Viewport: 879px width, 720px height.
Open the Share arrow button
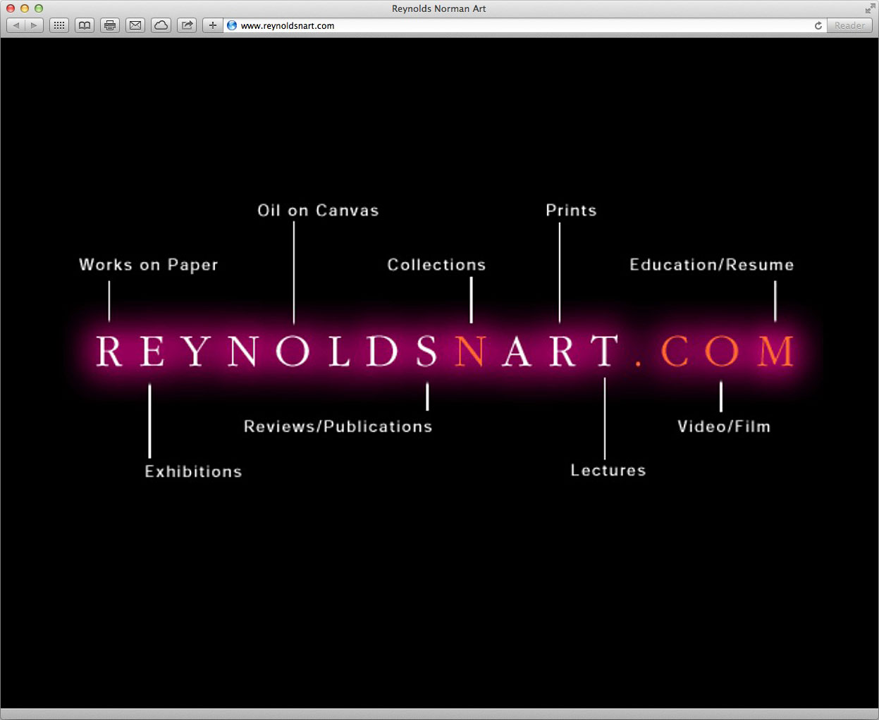187,25
